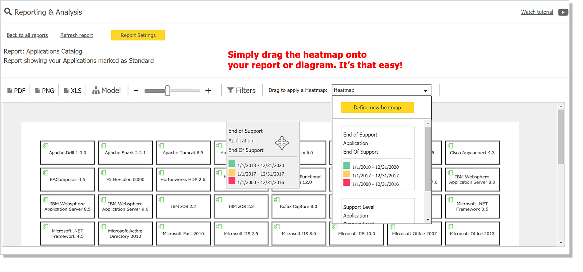
Task: Go back to all reports
Action: tap(27, 35)
